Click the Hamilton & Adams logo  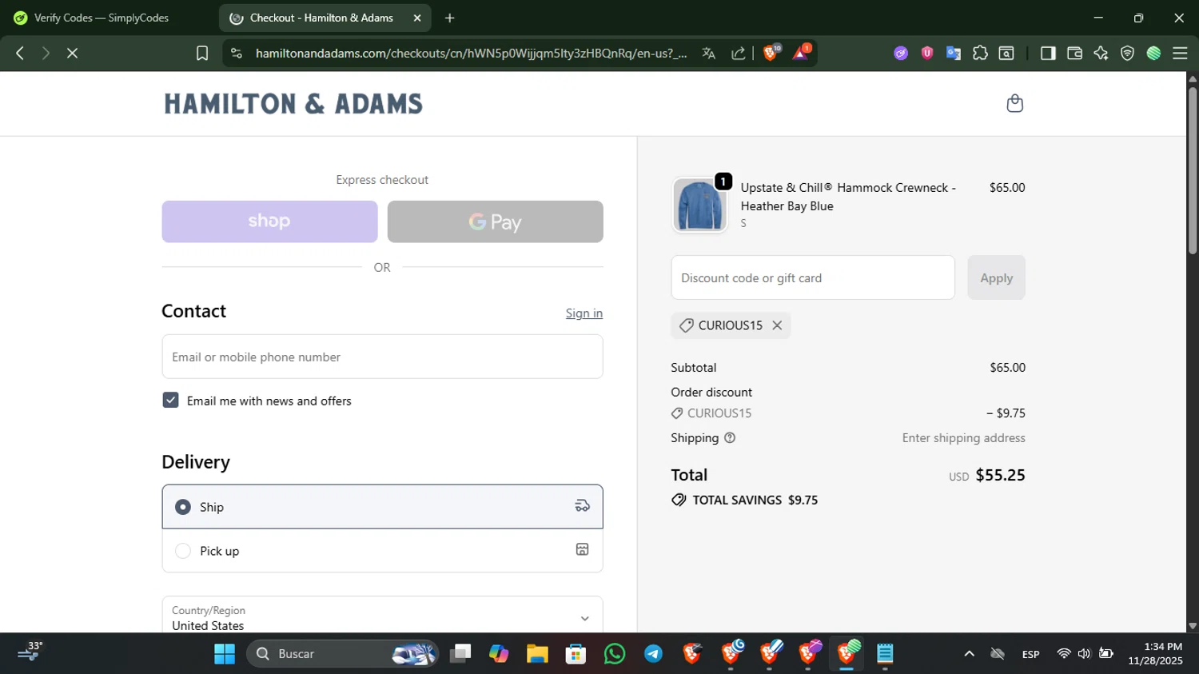click(x=293, y=104)
